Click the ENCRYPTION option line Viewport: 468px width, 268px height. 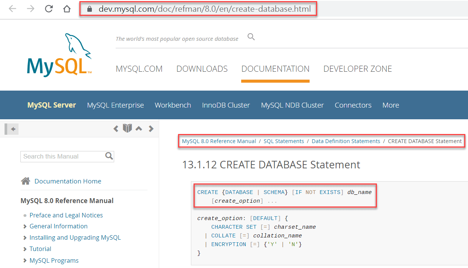tap(253, 244)
